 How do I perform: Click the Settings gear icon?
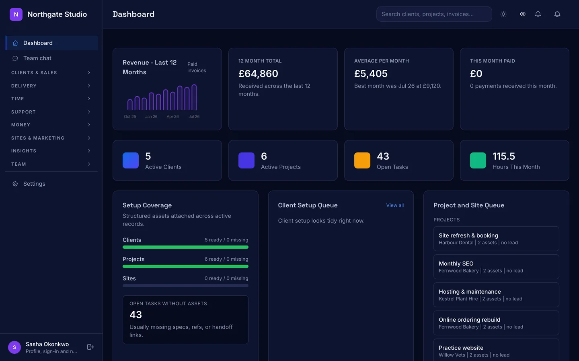(x=15, y=184)
